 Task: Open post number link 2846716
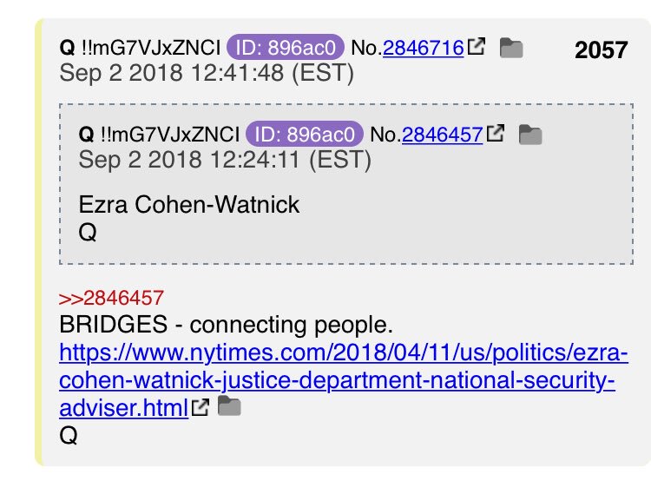pos(423,48)
